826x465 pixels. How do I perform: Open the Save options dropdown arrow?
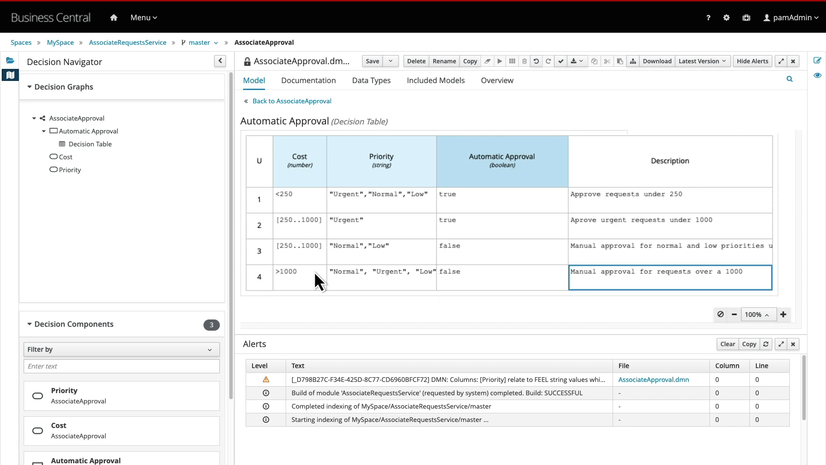pos(391,61)
